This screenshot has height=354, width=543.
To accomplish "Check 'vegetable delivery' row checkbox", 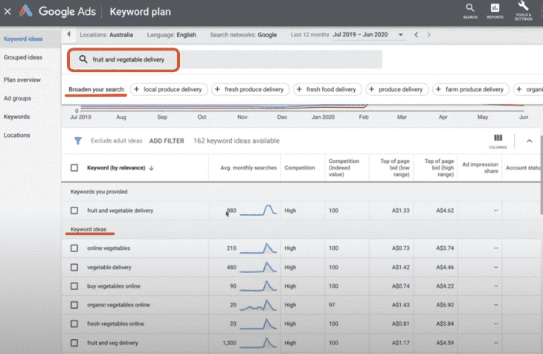I will [74, 267].
